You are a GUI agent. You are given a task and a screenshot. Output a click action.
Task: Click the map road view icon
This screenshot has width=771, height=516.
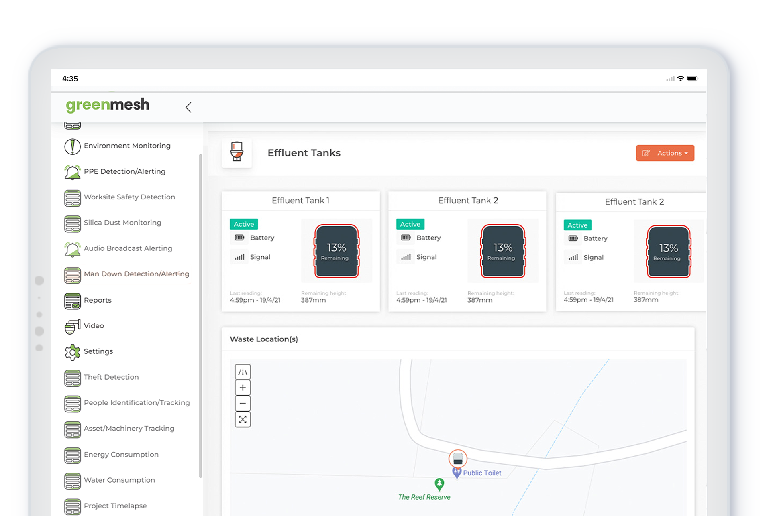tap(243, 372)
